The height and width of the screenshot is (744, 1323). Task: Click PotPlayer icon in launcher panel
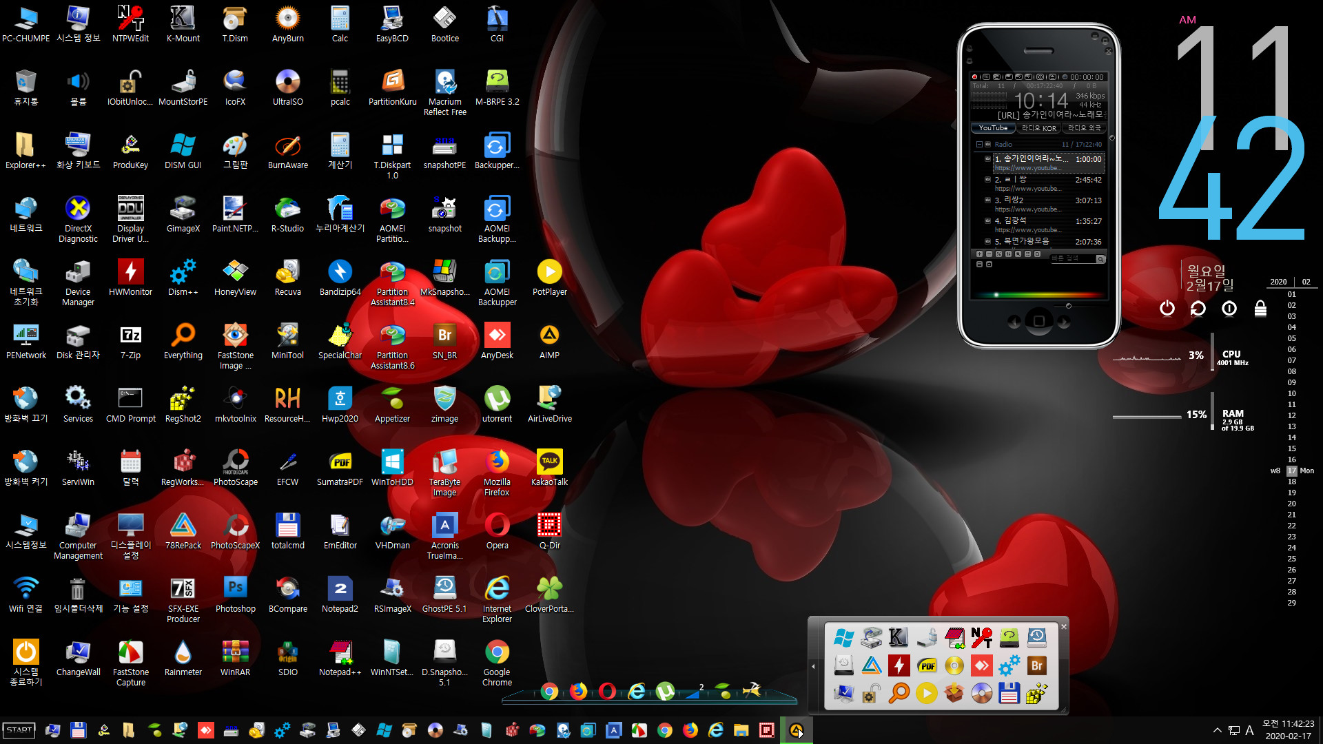(927, 693)
